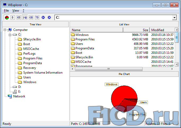Screen dimensions: 181x128
Task: Switch size units to bytes (B)
Action: point(13,17)
